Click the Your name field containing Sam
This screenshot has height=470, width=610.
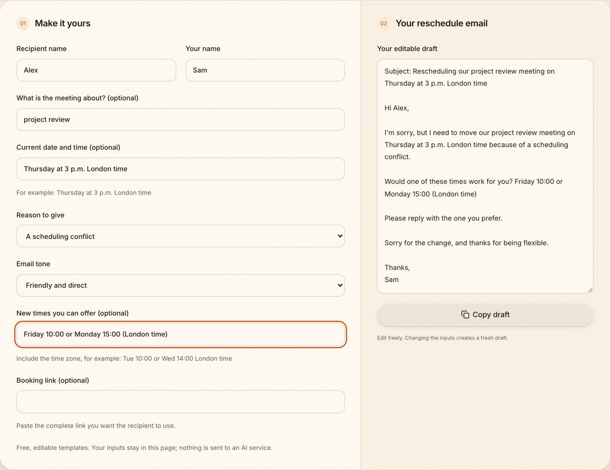265,70
